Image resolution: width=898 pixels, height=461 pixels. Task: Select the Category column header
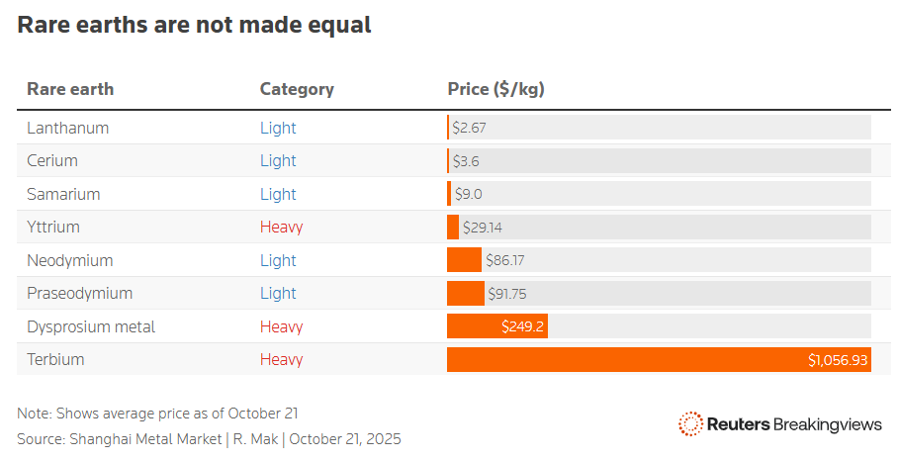point(297,89)
